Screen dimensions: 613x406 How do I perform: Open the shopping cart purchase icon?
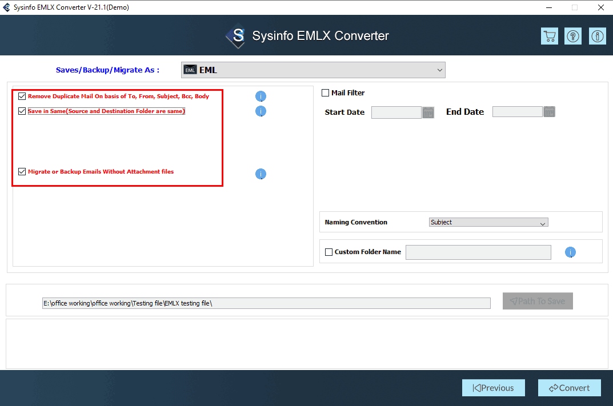point(549,37)
